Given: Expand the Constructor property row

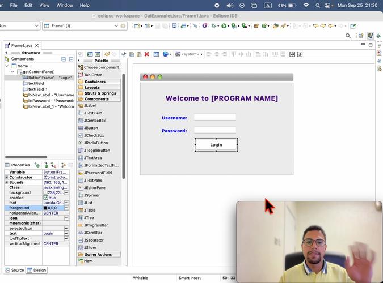Looking at the screenshot, I should (7, 177).
